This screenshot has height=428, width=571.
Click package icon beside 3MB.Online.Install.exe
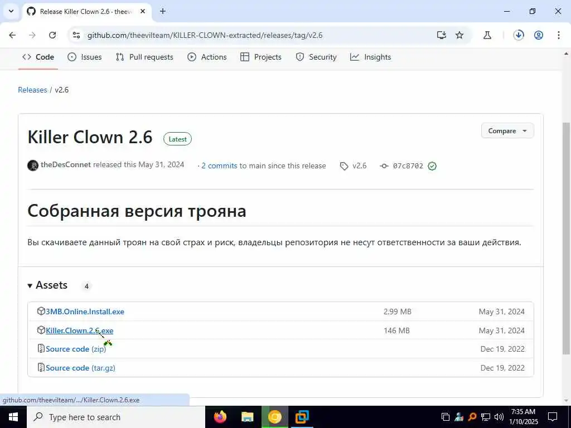click(x=41, y=311)
